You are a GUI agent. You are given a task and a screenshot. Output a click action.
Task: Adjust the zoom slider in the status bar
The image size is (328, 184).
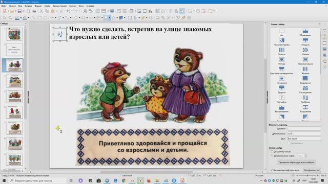pyautogui.click(x=307, y=176)
